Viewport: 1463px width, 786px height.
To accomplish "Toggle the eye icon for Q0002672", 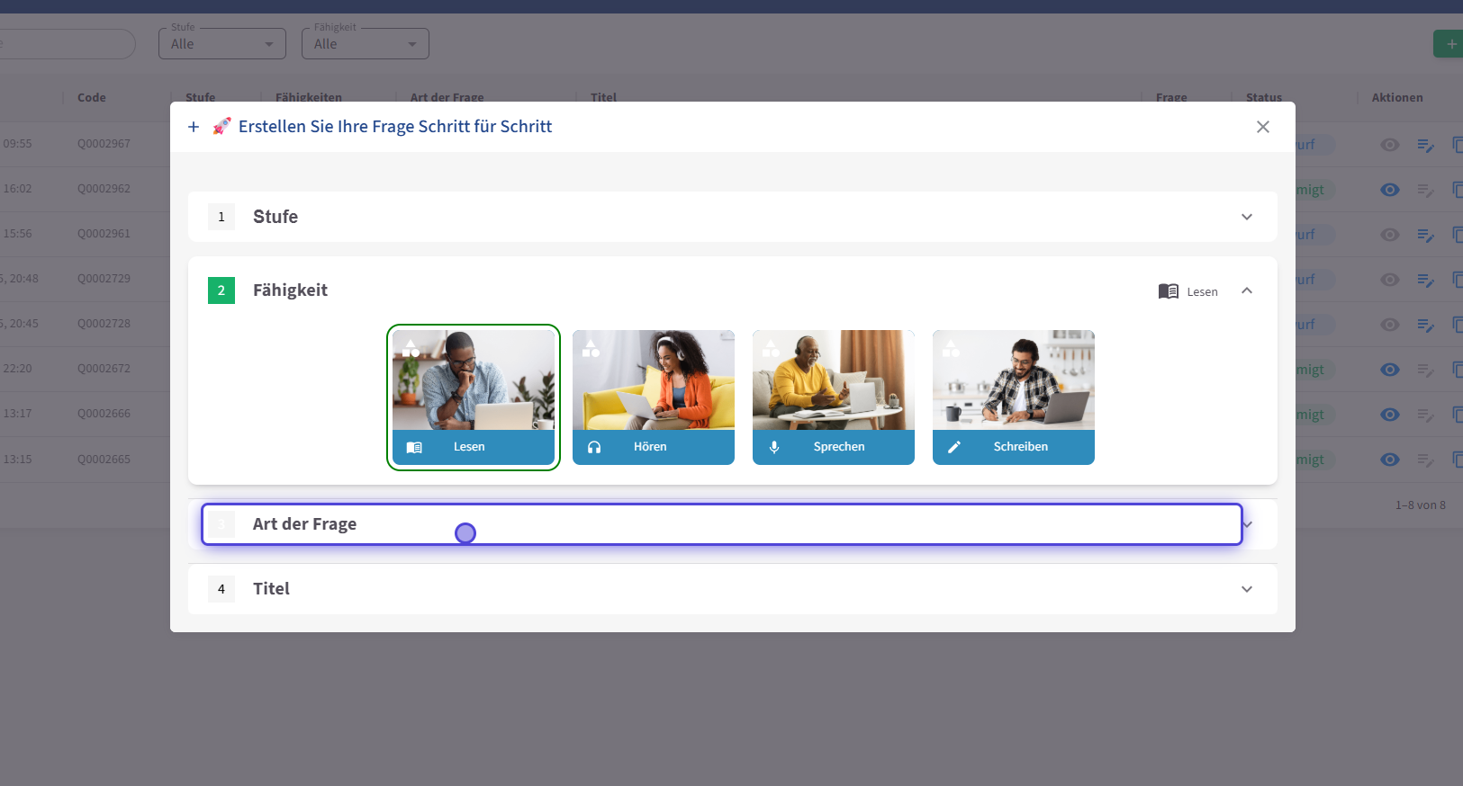I will click(x=1390, y=370).
